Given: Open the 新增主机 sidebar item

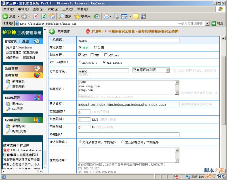Looking at the screenshot, I should [18, 81].
